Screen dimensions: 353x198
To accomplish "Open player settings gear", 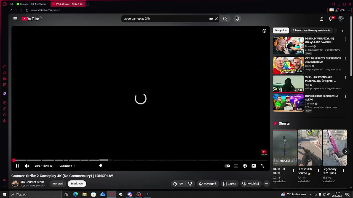I will point(245,166).
